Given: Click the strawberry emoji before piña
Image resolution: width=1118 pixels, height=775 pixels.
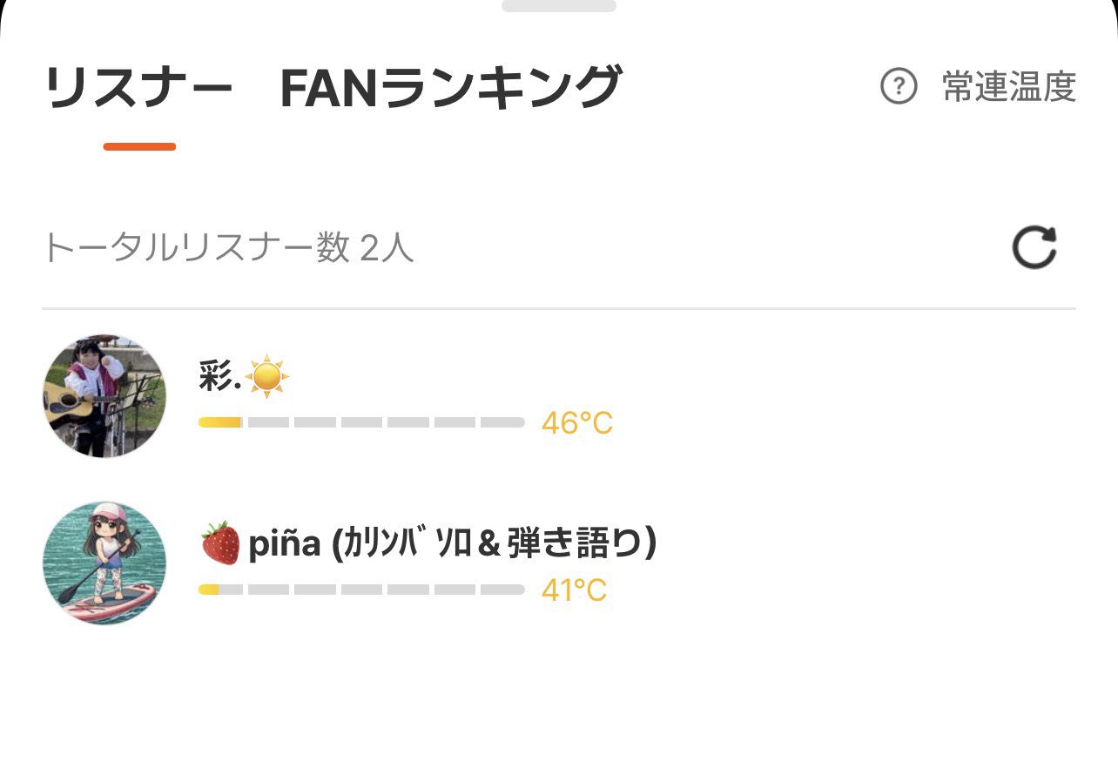Looking at the screenshot, I should point(220,543).
